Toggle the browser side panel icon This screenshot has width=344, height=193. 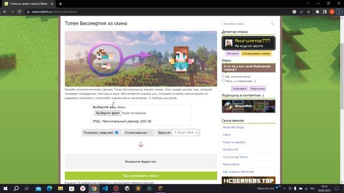pyautogui.click(x=325, y=12)
